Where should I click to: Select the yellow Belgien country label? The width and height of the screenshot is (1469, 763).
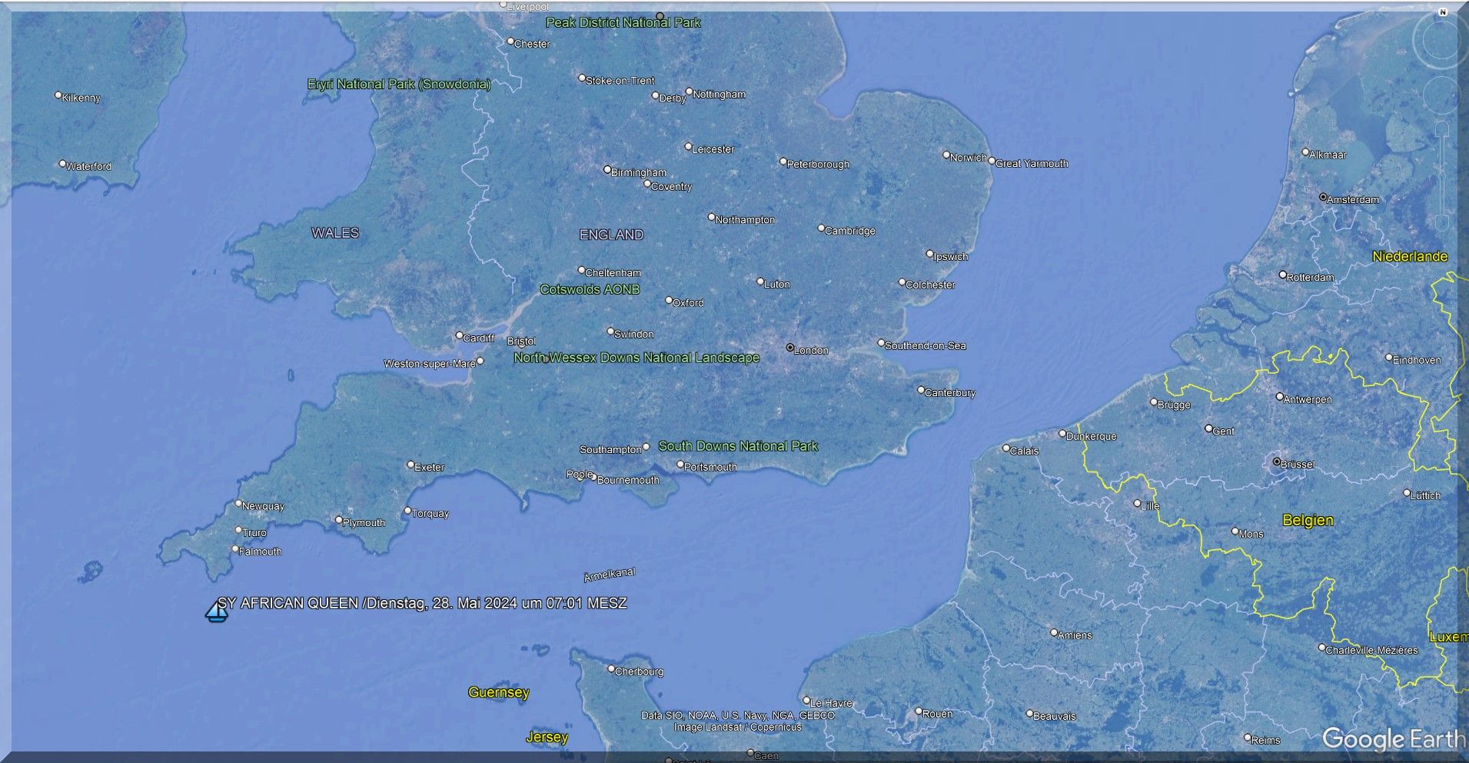pyautogui.click(x=1308, y=521)
